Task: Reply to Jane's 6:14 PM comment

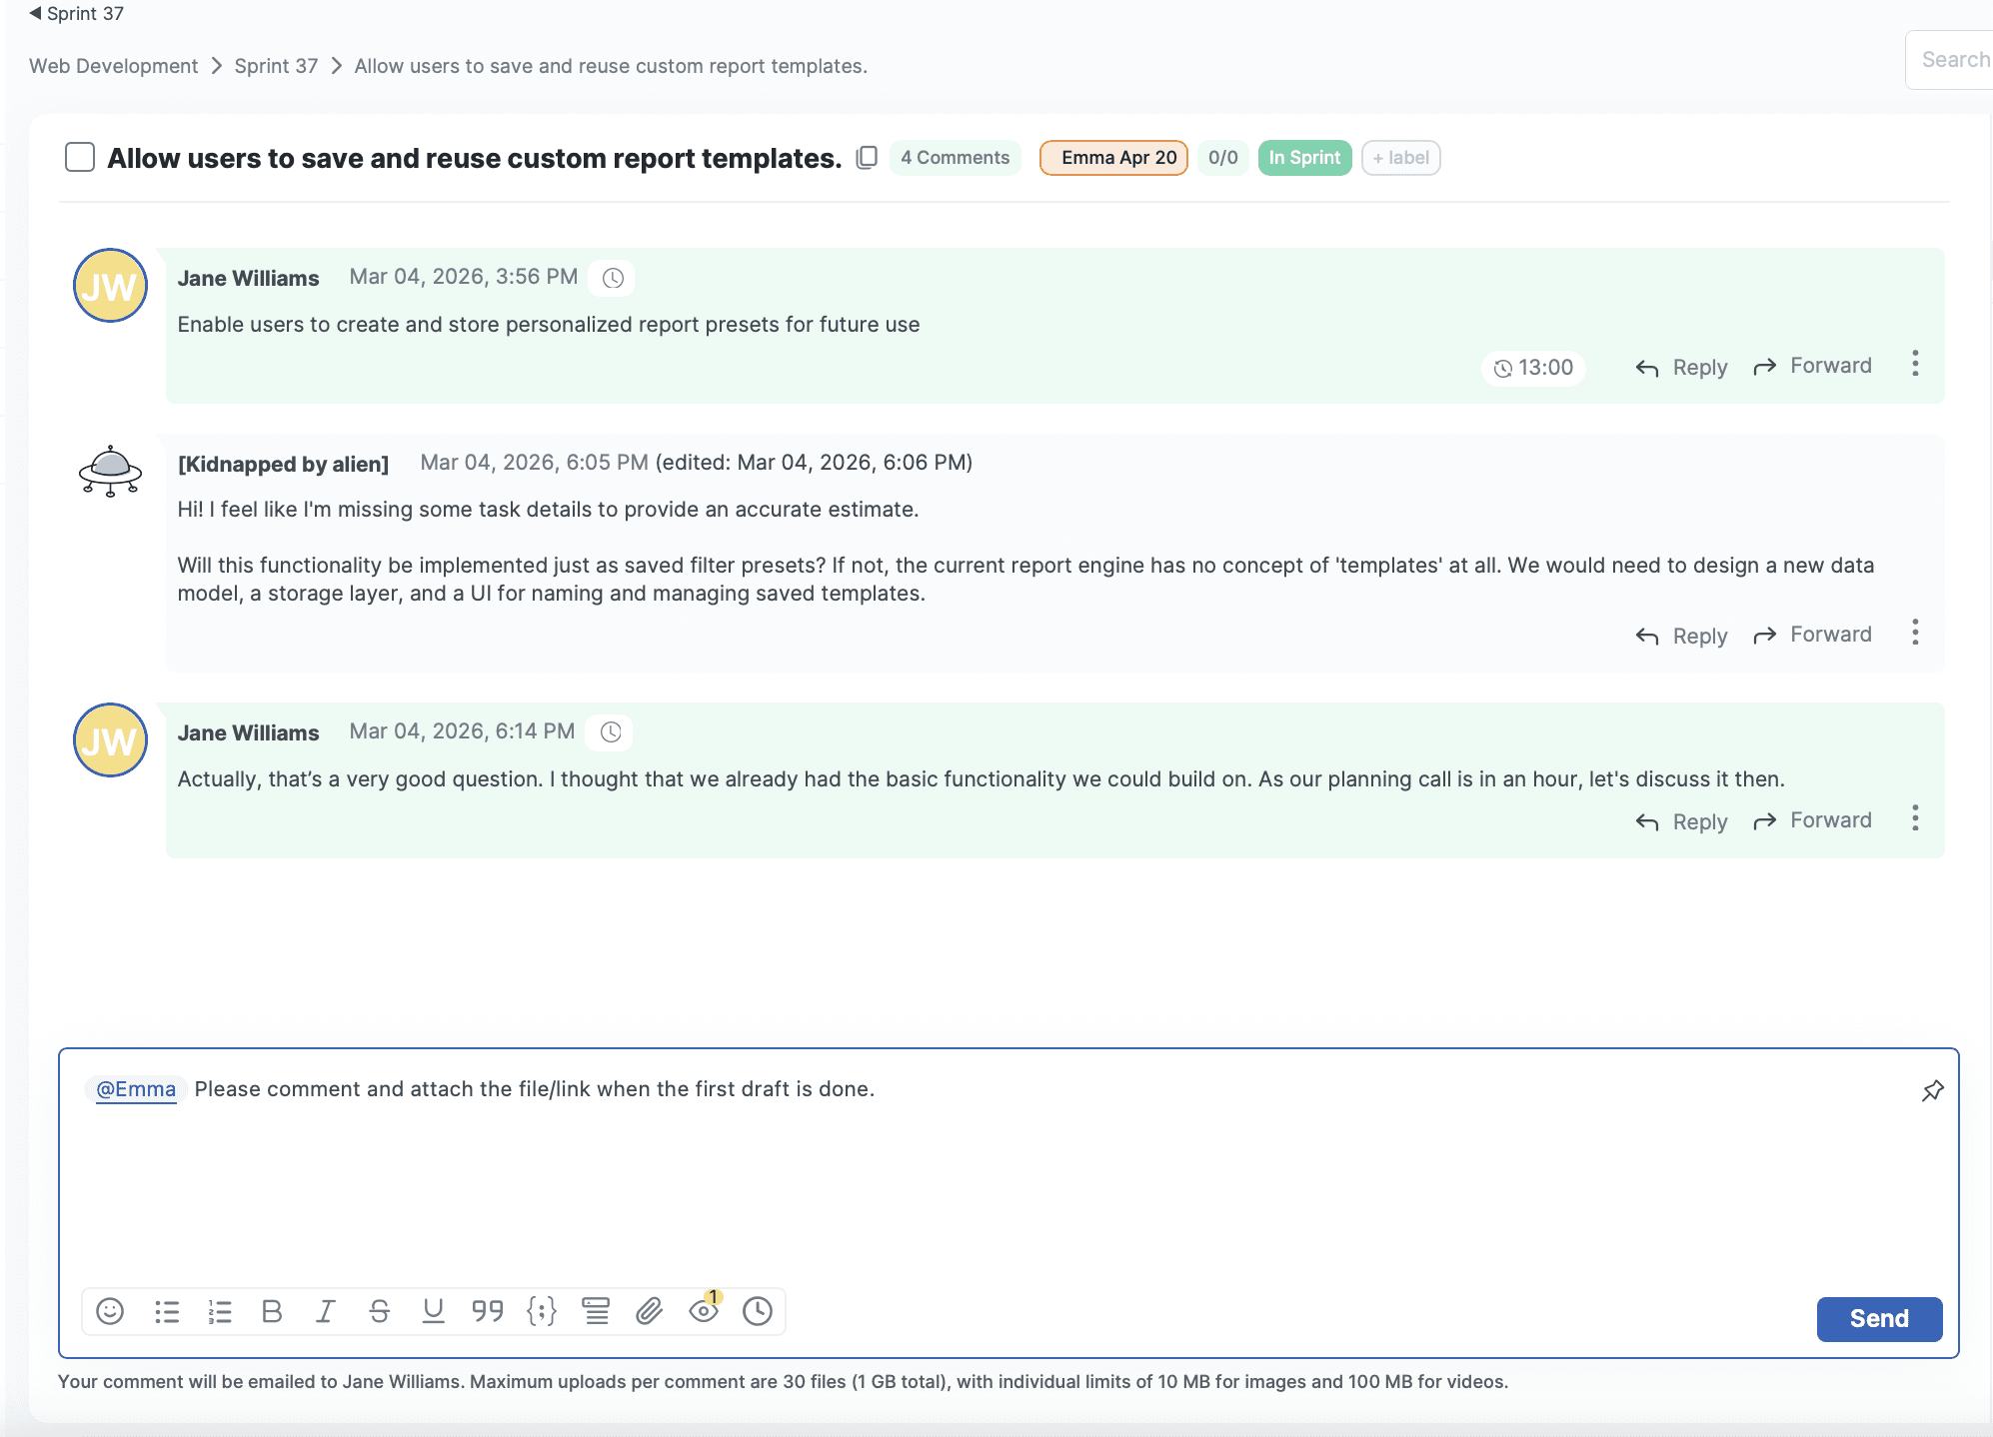Action: click(1681, 822)
